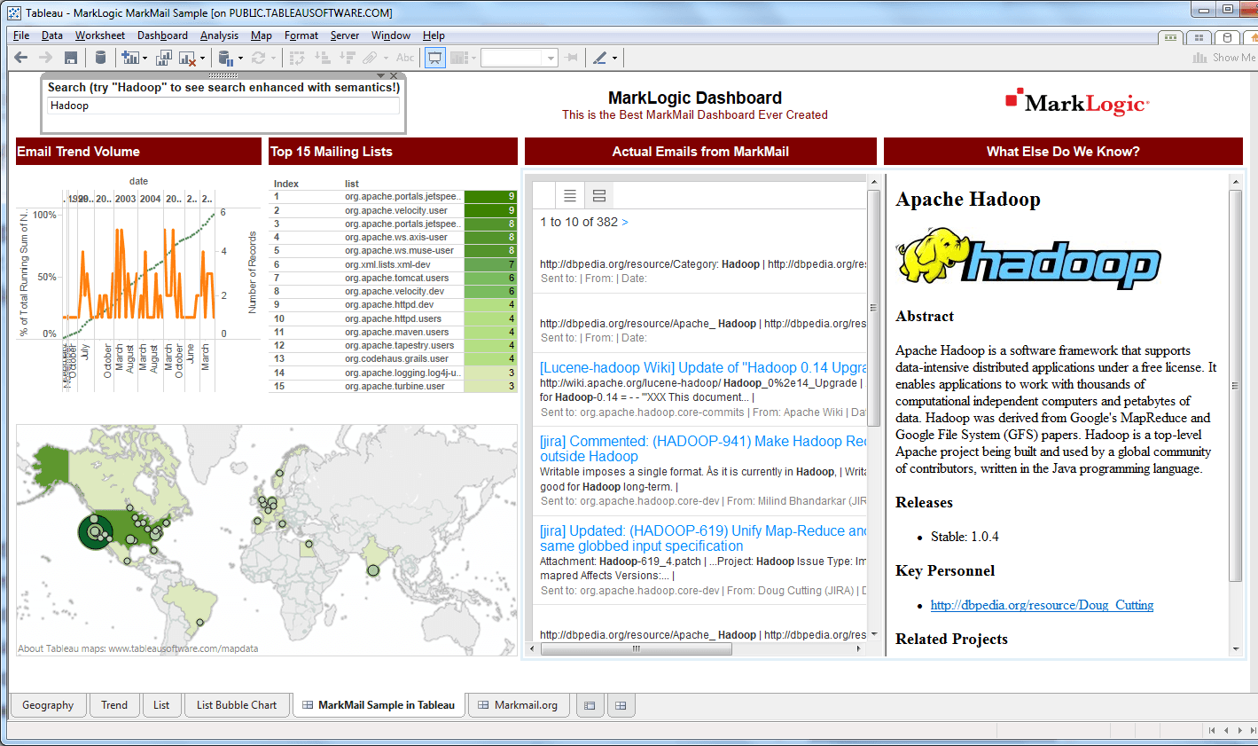The image size is (1258, 746).
Task: Open the Search card options dropdown arrow
Action: 381,76
